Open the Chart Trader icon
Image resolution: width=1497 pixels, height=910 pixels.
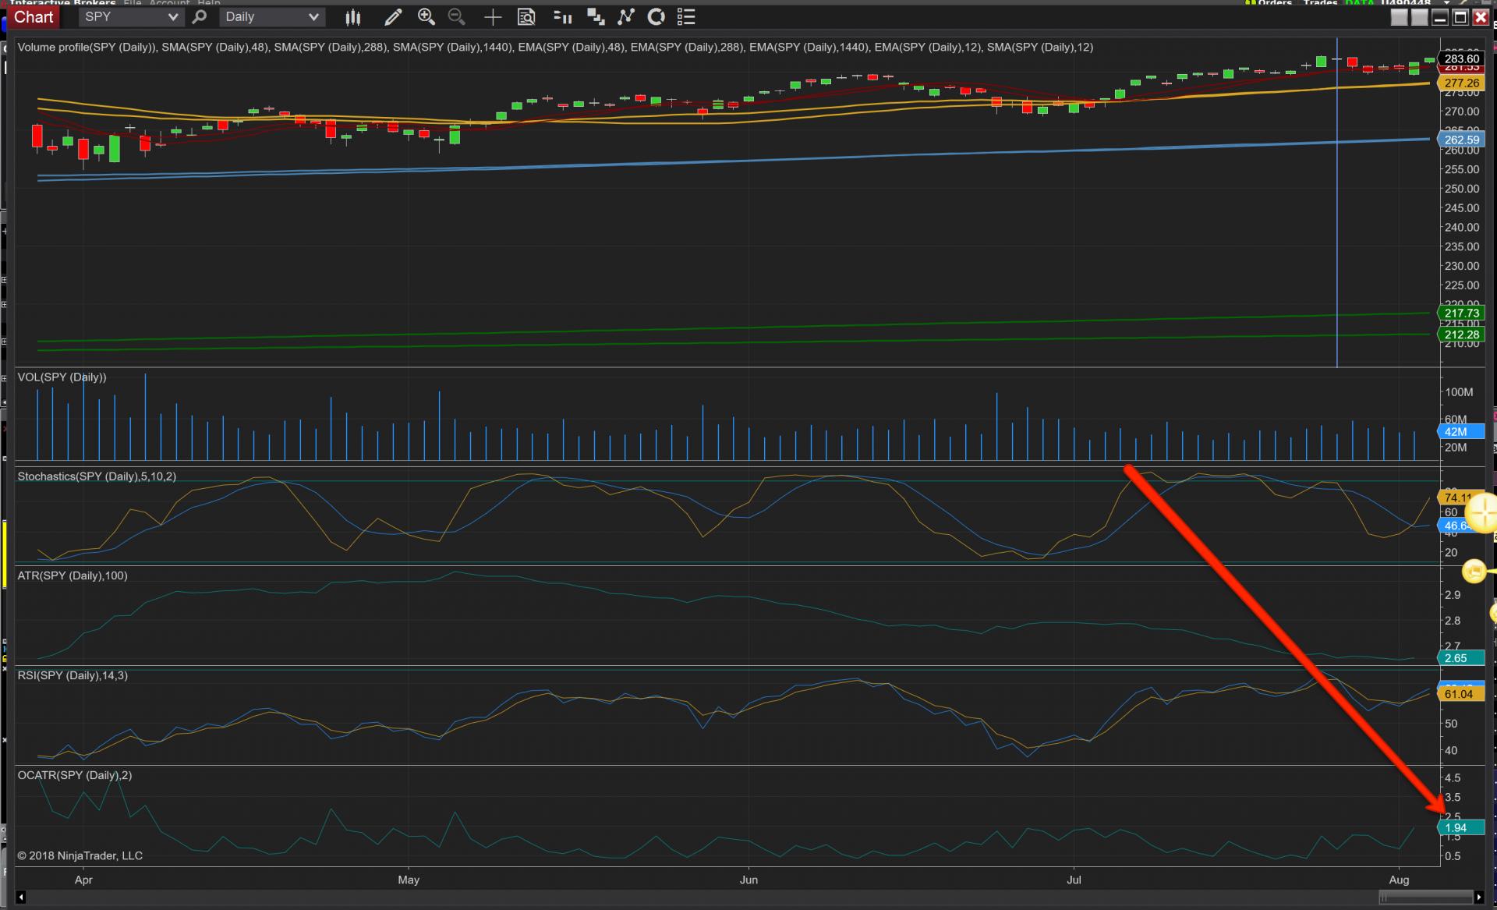pyautogui.click(x=562, y=17)
